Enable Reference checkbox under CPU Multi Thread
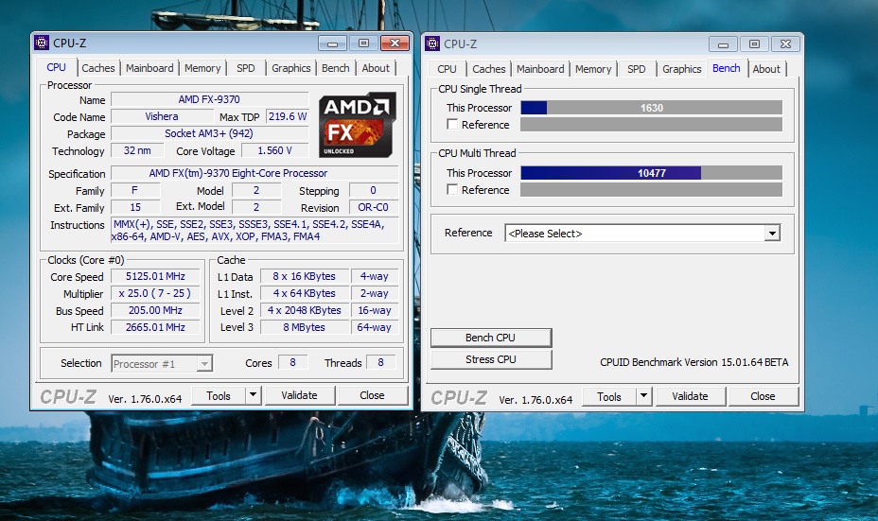The image size is (878, 521). [x=452, y=190]
